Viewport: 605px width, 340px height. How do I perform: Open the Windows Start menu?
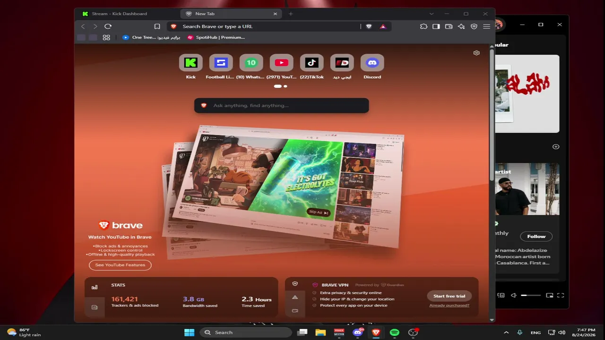[189, 332]
